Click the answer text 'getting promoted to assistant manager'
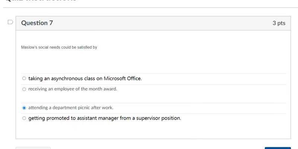 tap(73, 118)
